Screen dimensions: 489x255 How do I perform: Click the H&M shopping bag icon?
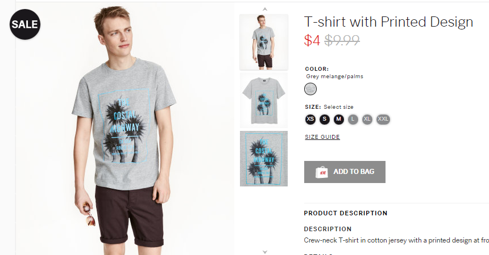(x=321, y=172)
